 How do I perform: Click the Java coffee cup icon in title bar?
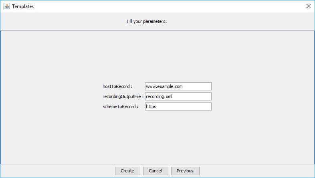(7, 6)
